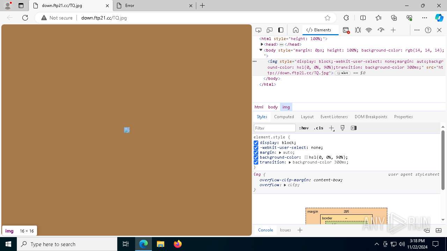Uncheck the background-color property
This screenshot has height=251, width=447.
click(x=256, y=157)
